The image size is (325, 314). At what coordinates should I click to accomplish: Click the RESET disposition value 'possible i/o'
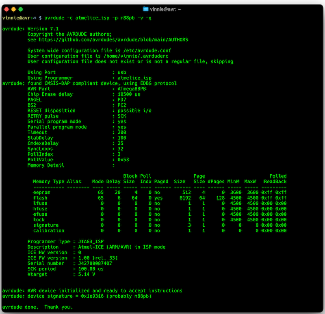tap(134, 110)
